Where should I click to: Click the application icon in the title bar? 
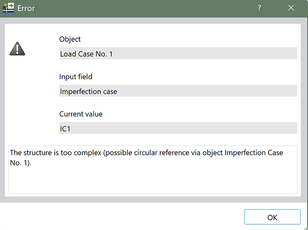9,8
